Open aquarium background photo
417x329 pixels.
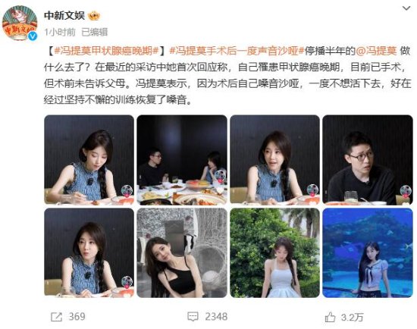tap(368, 252)
